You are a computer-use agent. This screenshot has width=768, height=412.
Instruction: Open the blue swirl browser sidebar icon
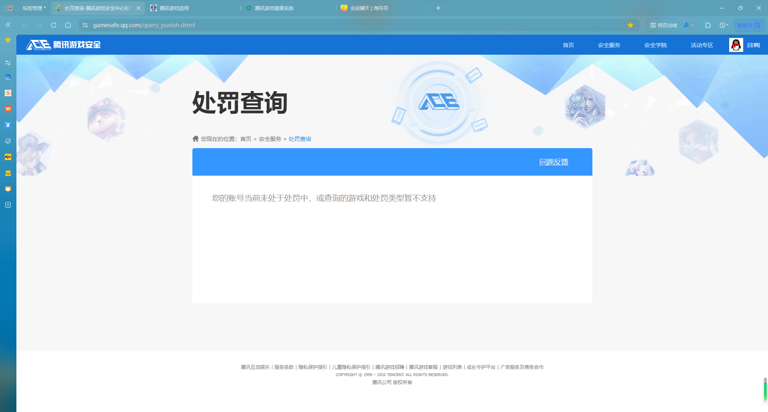tap(8, 77)
